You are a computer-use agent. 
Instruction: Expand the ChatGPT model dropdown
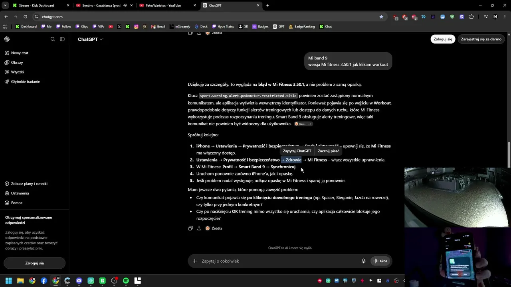[90, 39]
